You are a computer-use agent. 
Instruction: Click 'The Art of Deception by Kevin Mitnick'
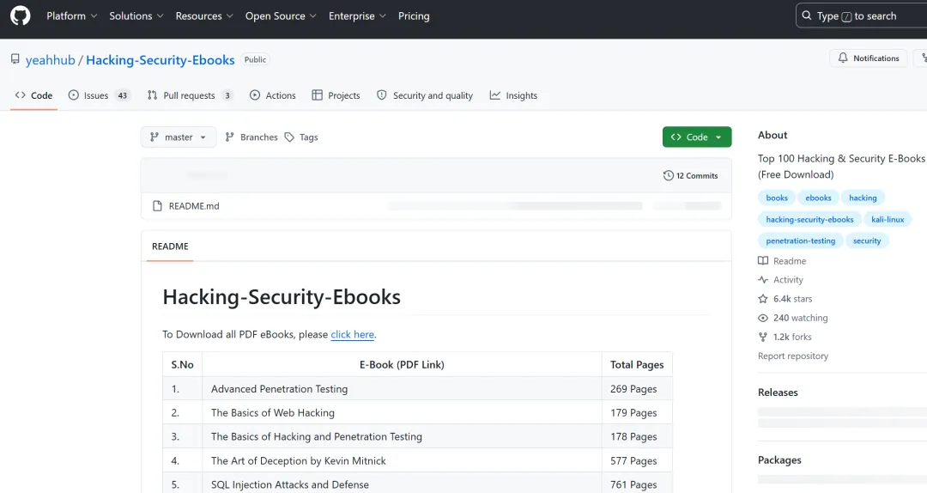[x=299, y=460]
